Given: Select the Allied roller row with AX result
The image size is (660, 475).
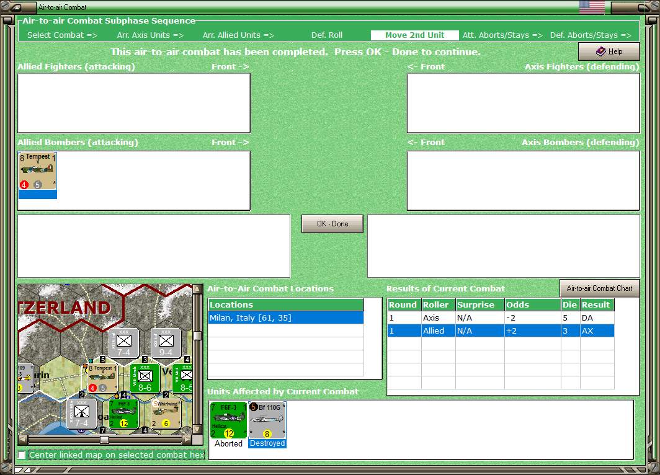Looking at the screenshot, I should click(501, 331).
